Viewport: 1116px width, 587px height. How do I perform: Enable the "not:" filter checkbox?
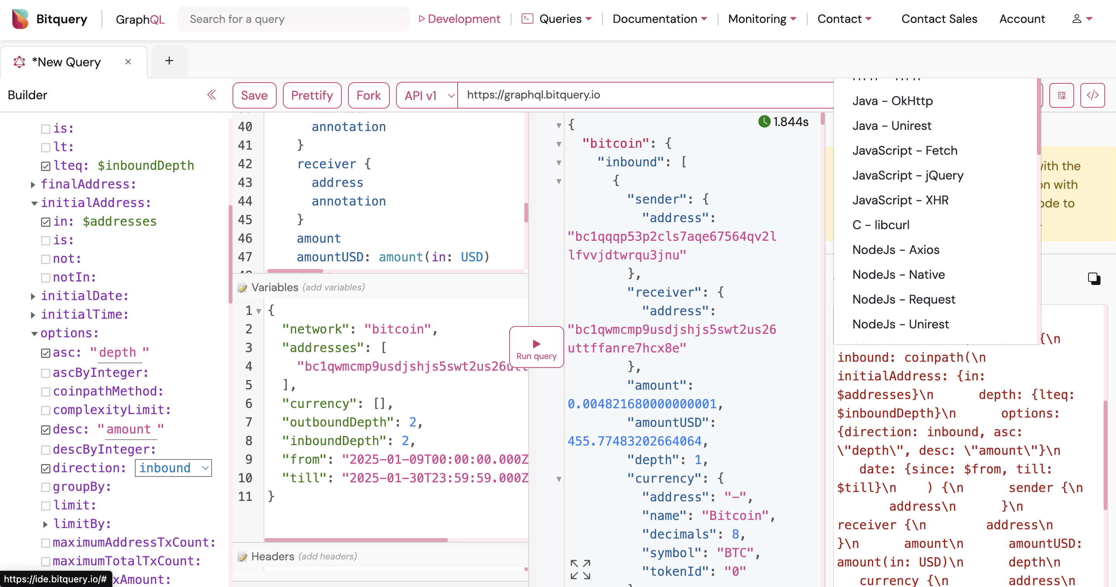(46, 259)
